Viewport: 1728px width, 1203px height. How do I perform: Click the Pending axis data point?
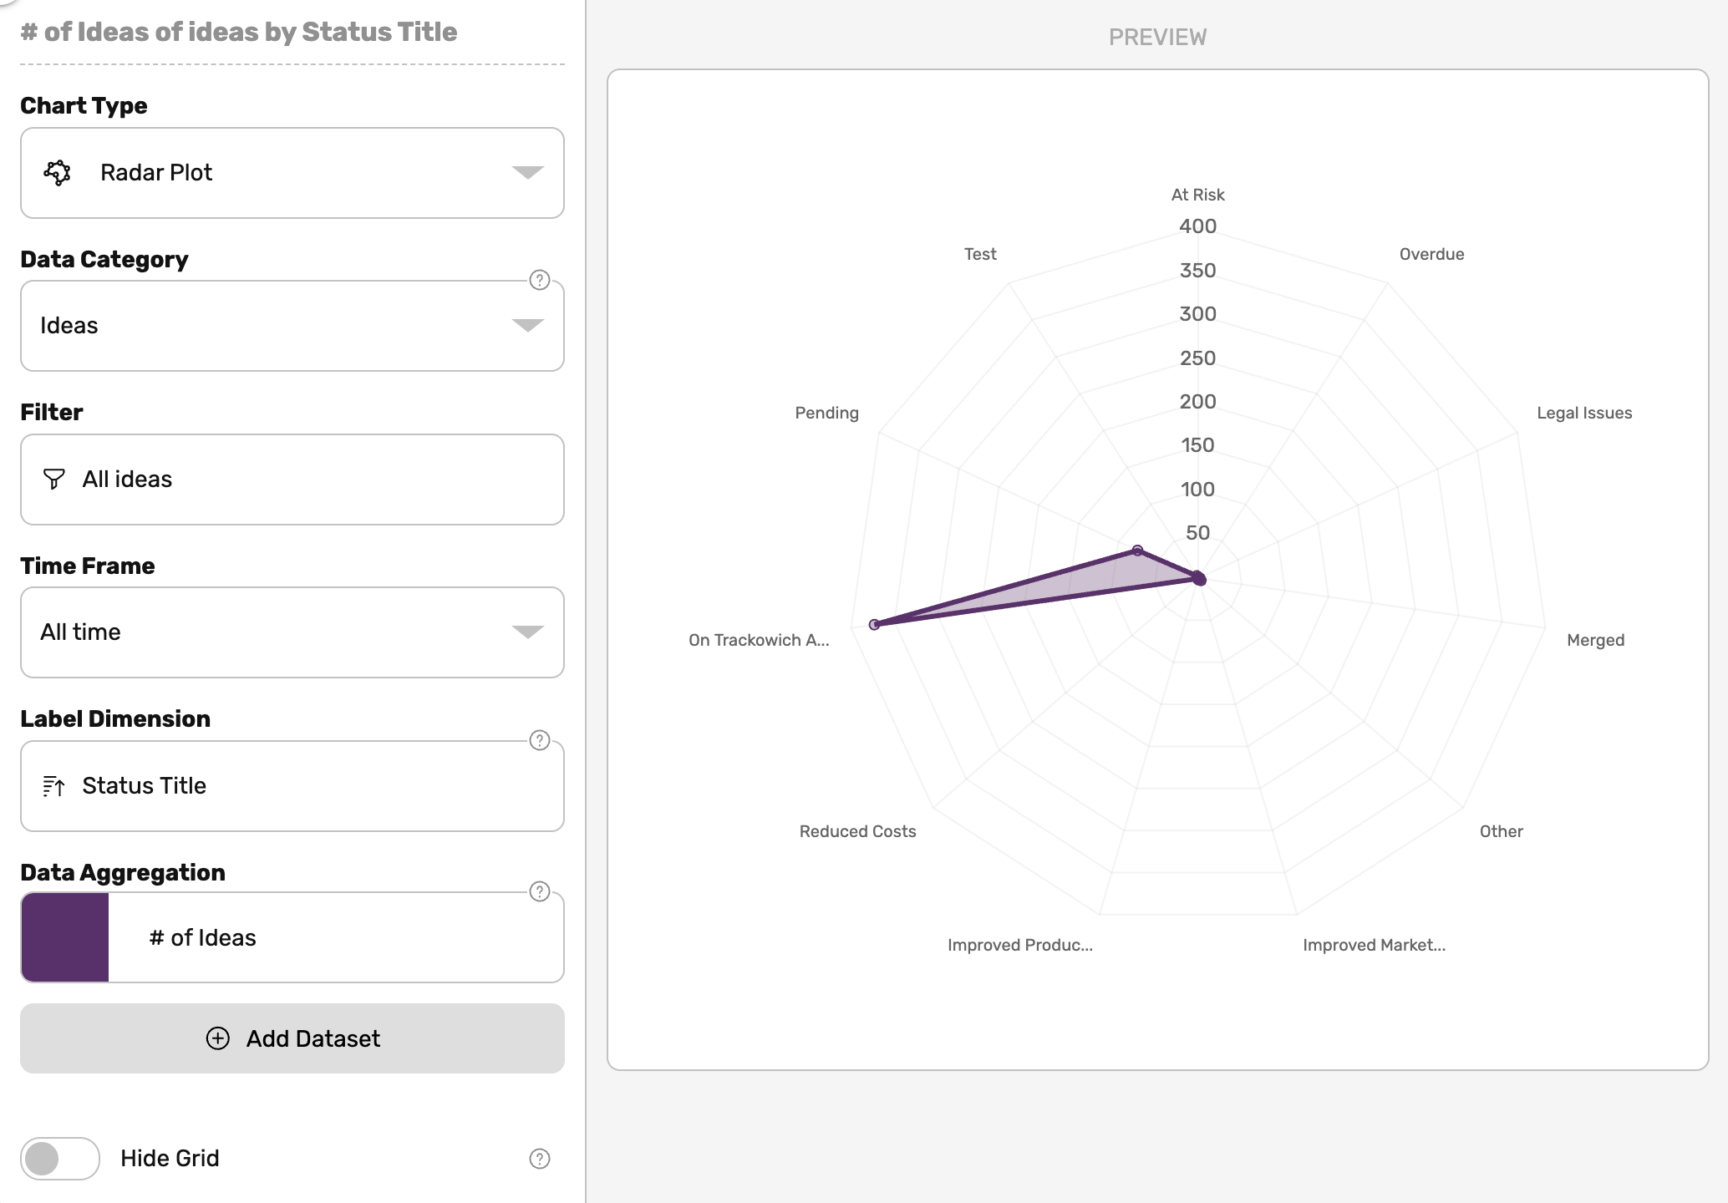pyautogui.click(x=1137, y=551)
